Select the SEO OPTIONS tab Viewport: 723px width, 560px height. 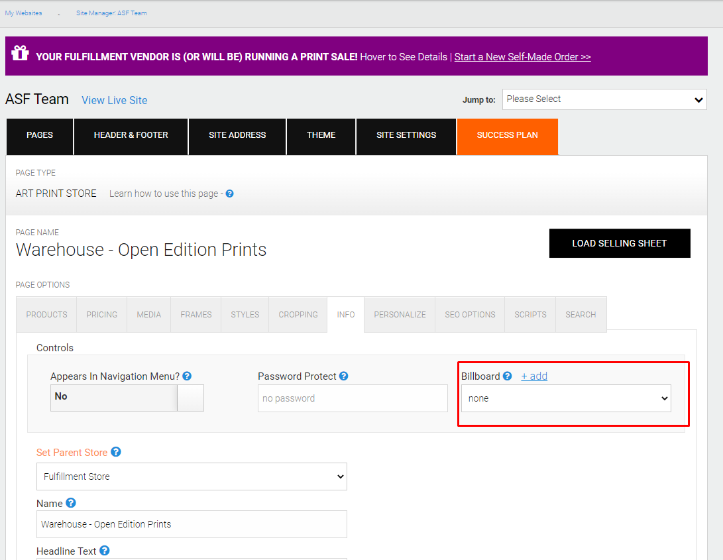(470, 315)
